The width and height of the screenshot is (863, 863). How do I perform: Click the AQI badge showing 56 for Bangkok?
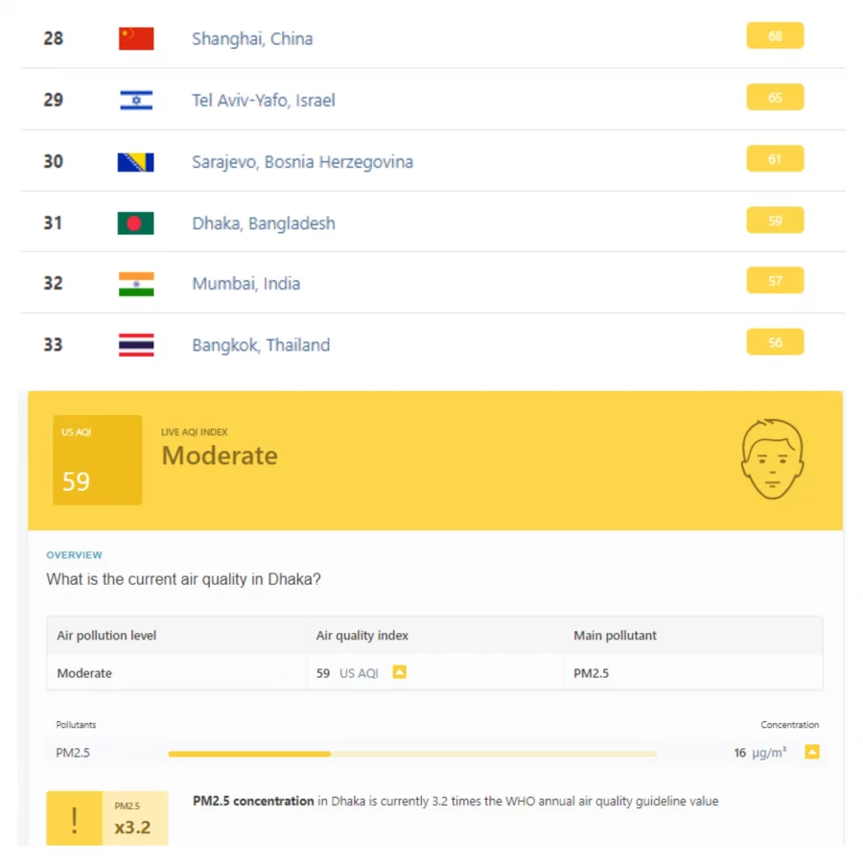click(775, 342)
